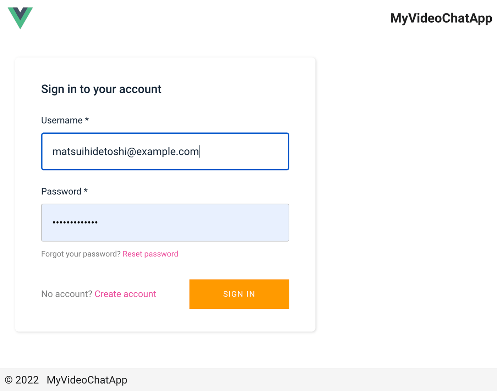Viewport: 497px width, 391px height.
Task: Click the MyVideoChatApp header title
Action: click(x=441, y=18)
